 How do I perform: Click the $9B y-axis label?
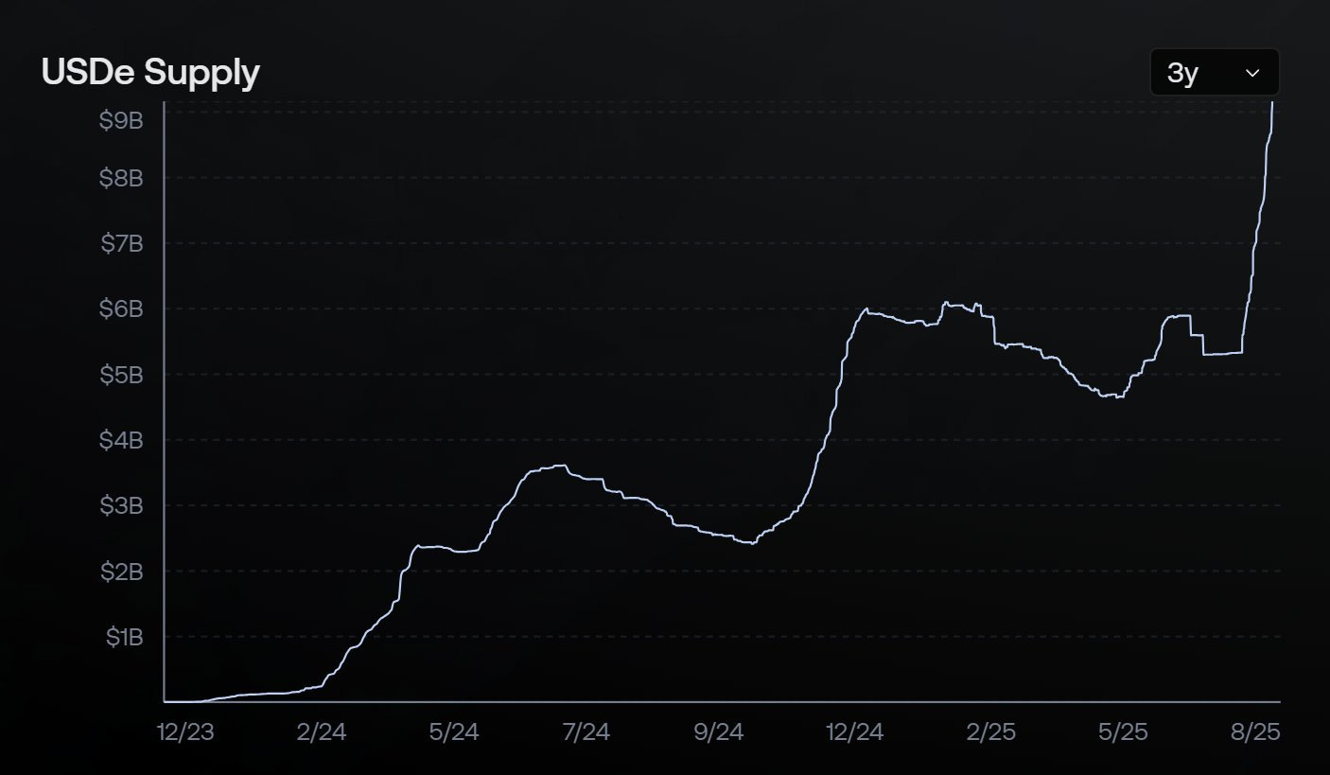click(x=121, y=120)
